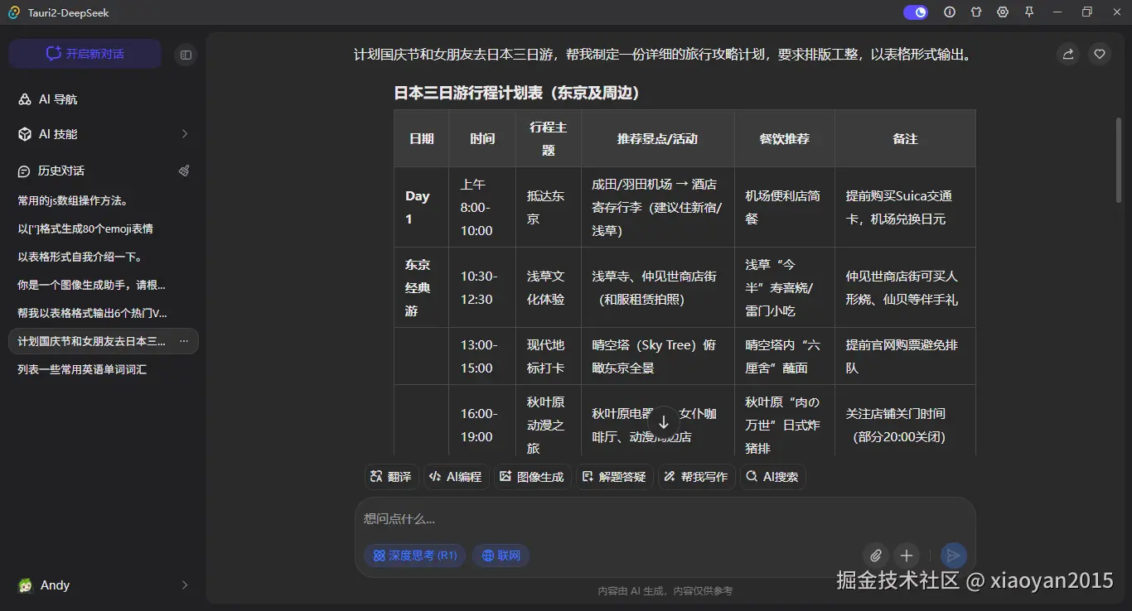The width and height of the screenshot is (1132, 611).
Task: Select the 翻译 quick action
Action: point(390,476)
